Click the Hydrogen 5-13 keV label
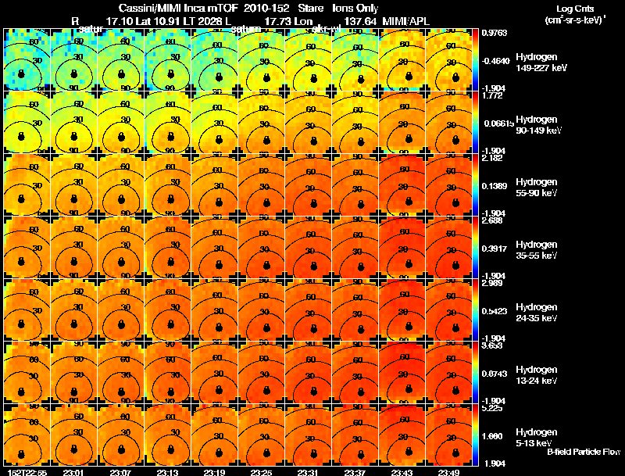This screenshot has width=625, height=476. 537,438
